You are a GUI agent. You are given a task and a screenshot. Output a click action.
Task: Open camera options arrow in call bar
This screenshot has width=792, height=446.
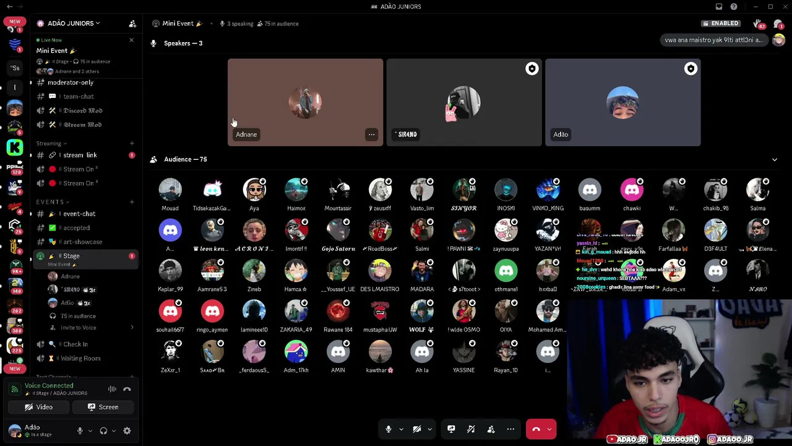429,429
